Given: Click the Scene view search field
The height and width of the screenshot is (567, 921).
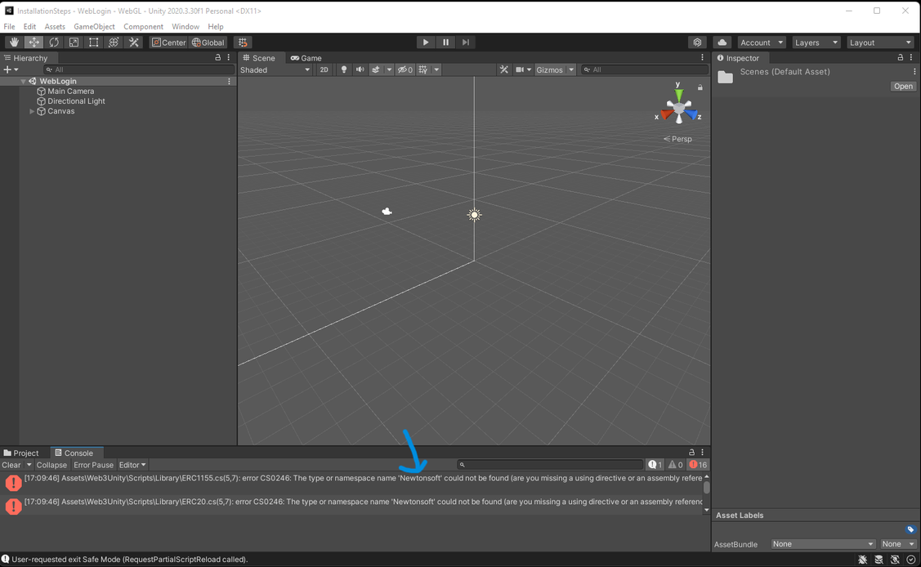Looking at the screenshot, I should (644, 69).
